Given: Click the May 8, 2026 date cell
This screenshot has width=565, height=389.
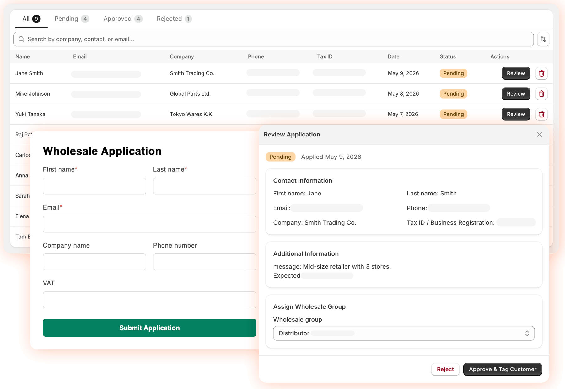Looking at the screenshot, I should (403, 94).
